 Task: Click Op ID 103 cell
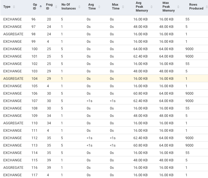point(34,71)
